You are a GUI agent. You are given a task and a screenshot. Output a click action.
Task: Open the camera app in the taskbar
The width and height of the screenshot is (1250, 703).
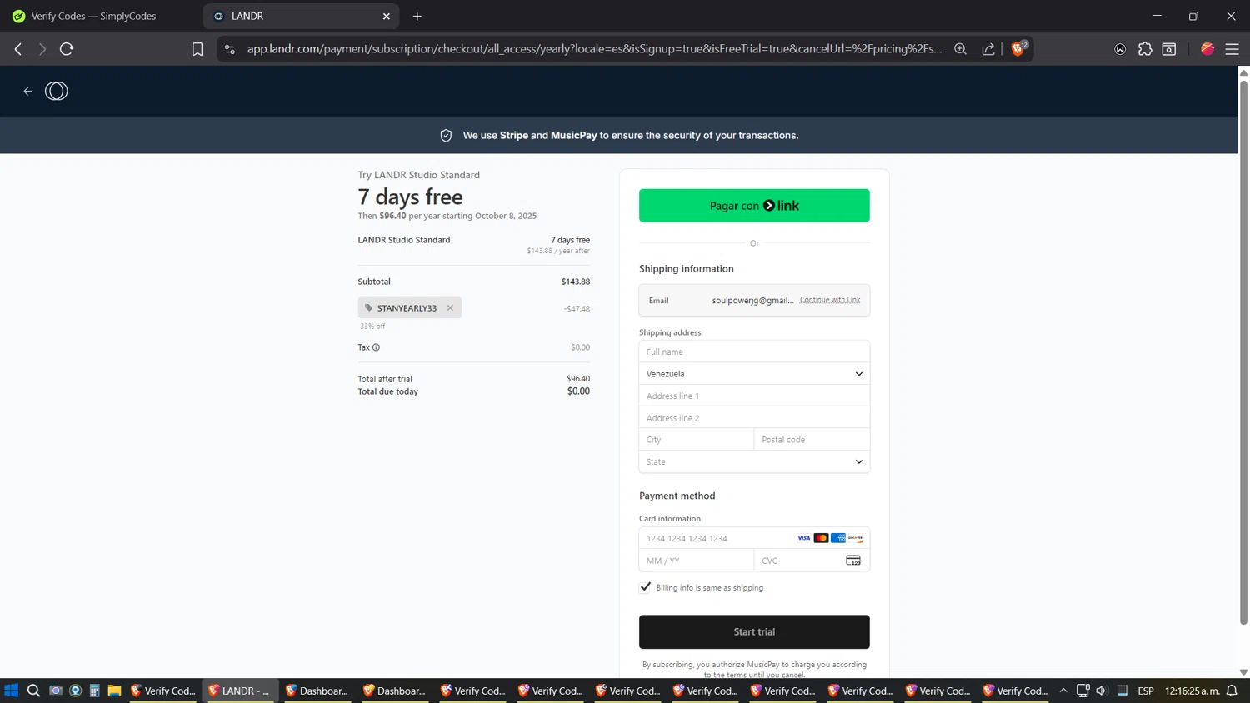point(56,691)
